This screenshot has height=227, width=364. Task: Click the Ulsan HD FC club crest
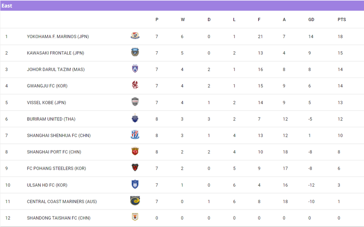tap(135, 185)
